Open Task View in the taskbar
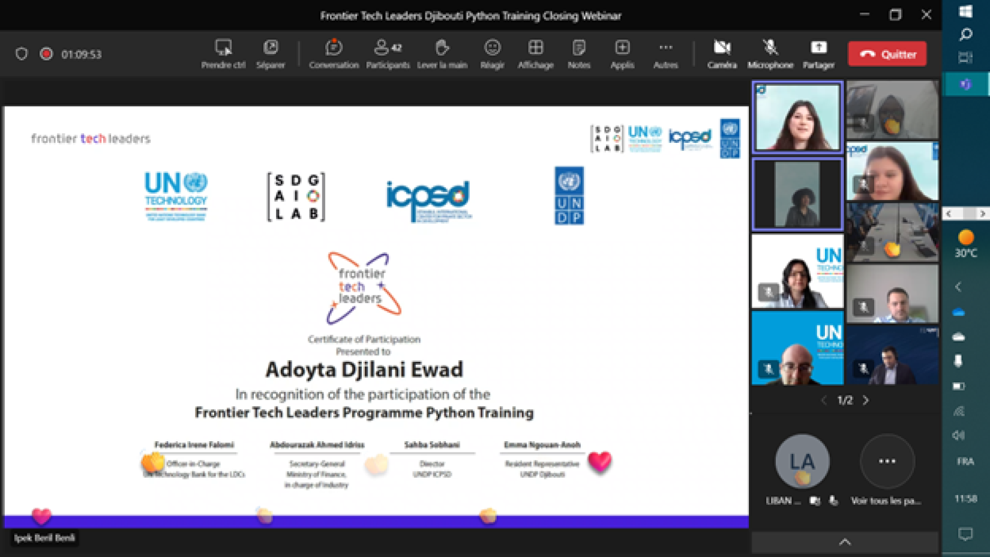This screenshot has height=557, width=990. point(965,58)
